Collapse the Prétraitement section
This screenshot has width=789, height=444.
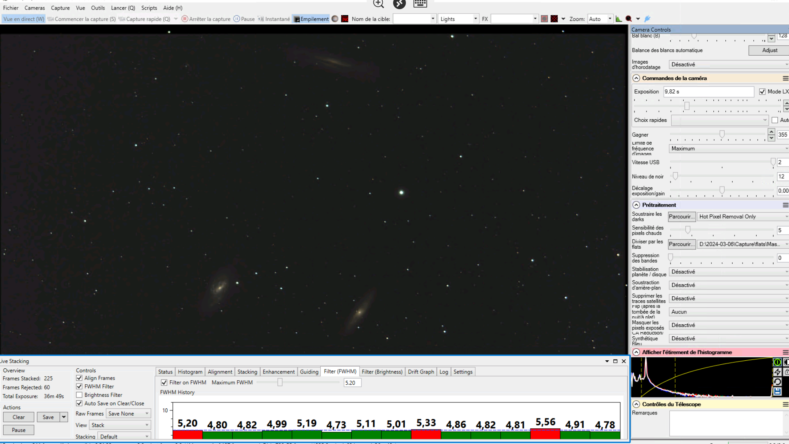636,205
